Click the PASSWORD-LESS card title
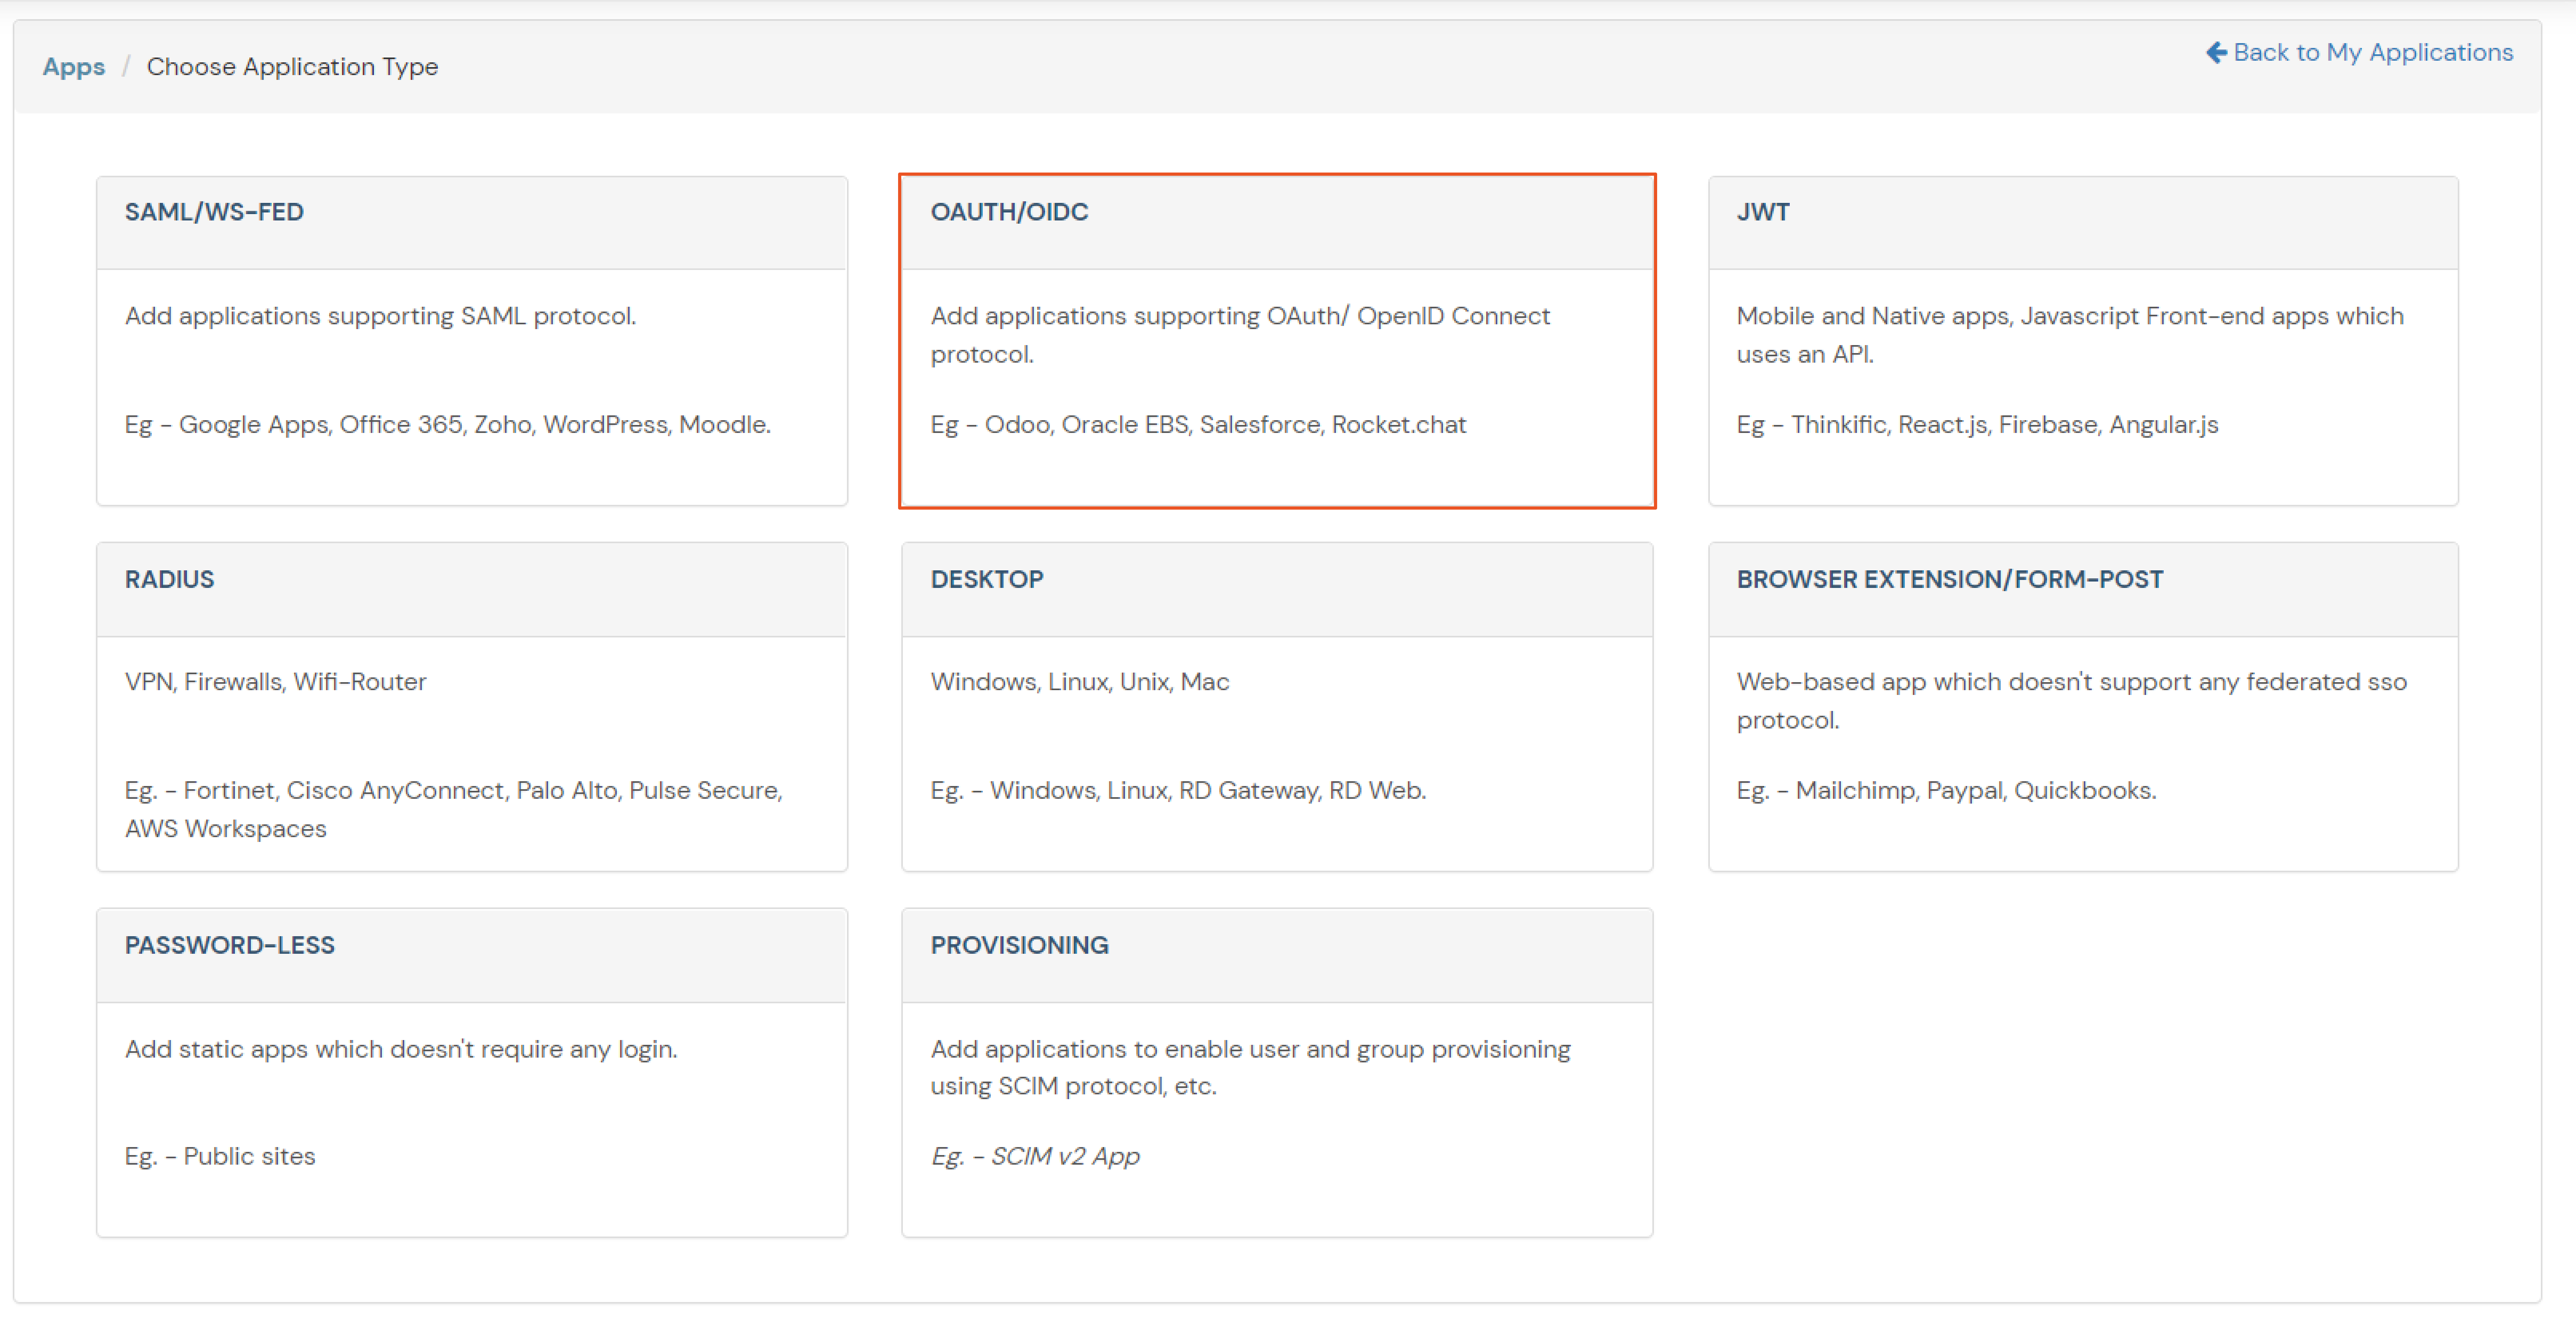 (x=229, y=944)
